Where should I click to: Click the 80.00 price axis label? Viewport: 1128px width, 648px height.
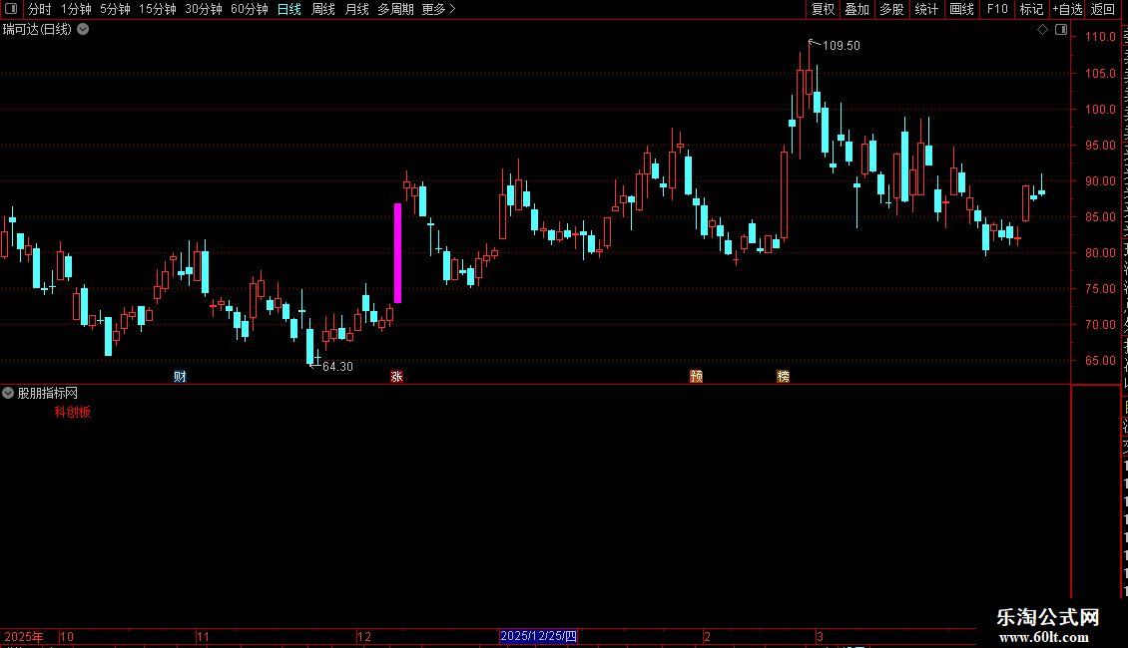pyautogui.click(x=1101, y=253)
